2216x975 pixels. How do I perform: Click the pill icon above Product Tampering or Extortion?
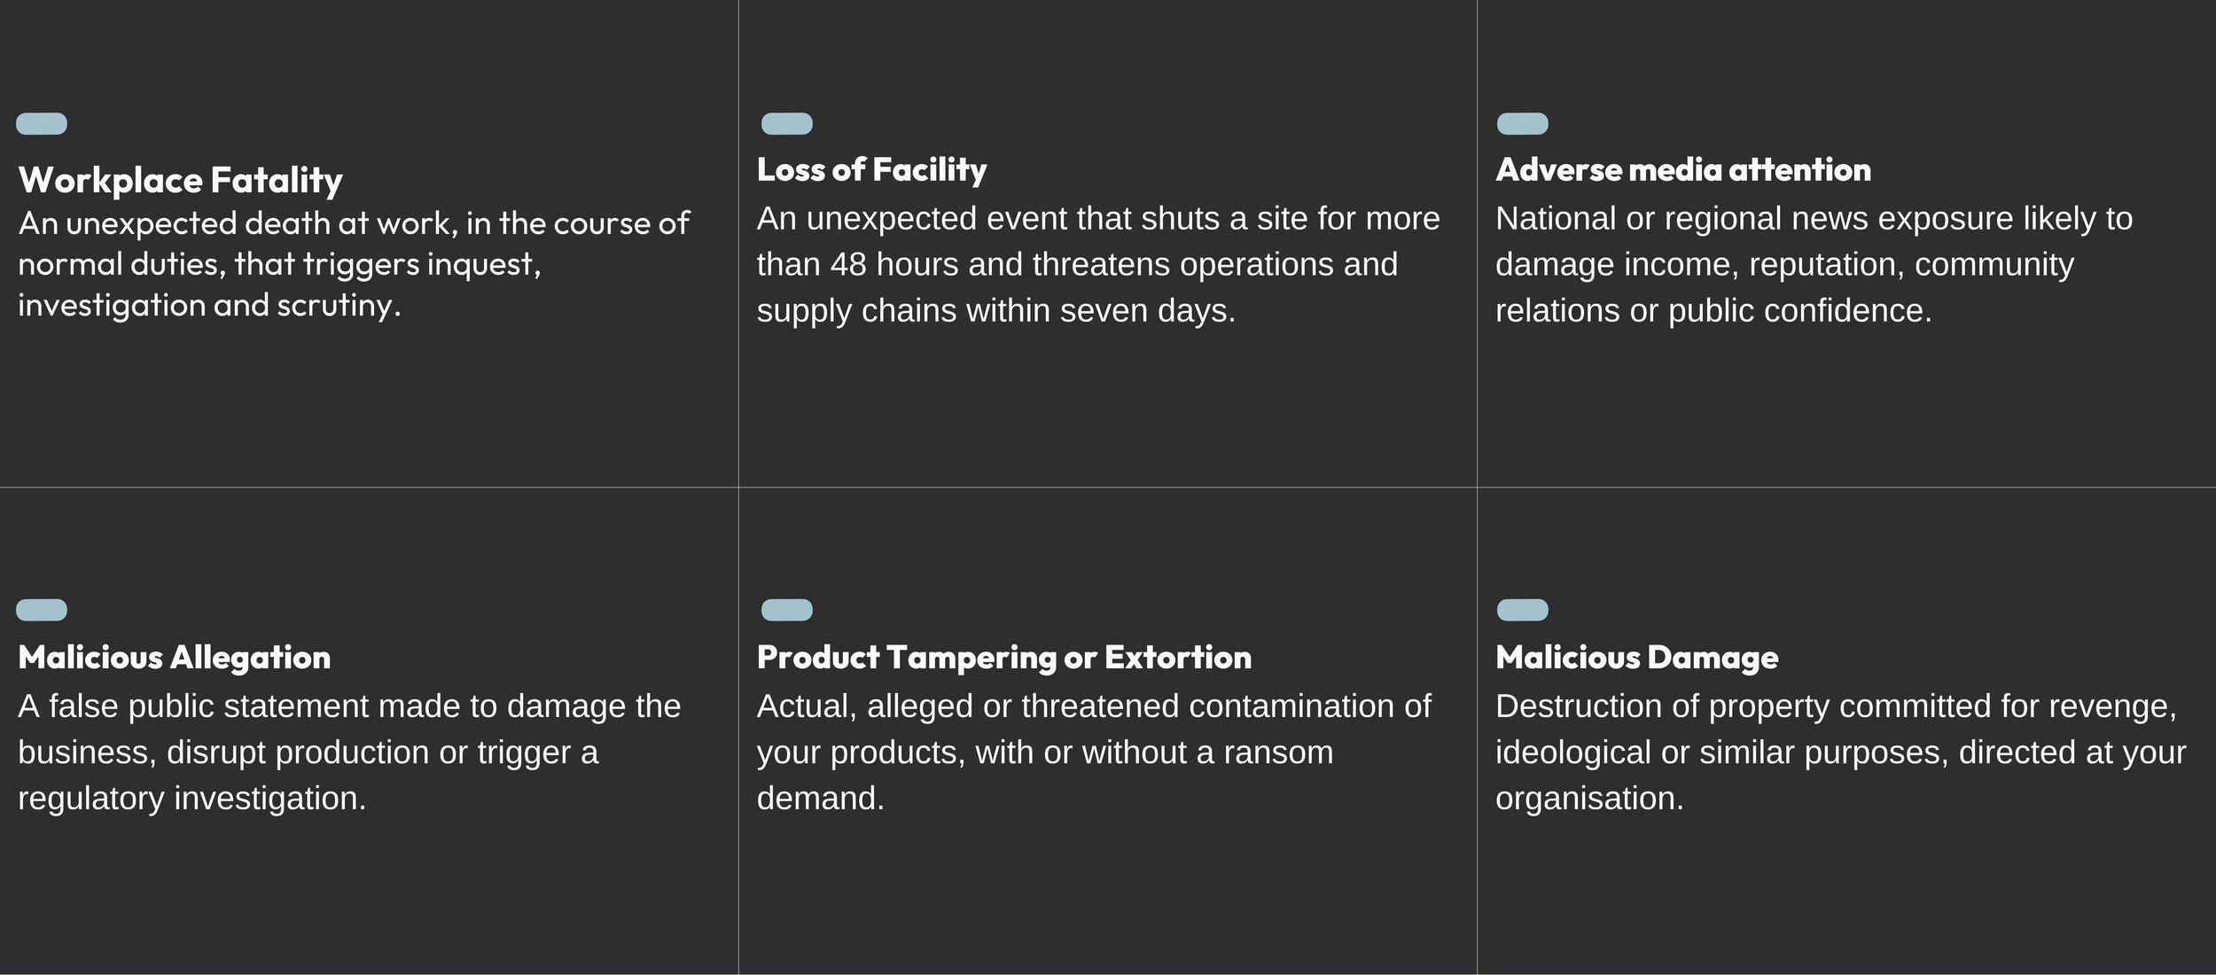pos(787,610)
